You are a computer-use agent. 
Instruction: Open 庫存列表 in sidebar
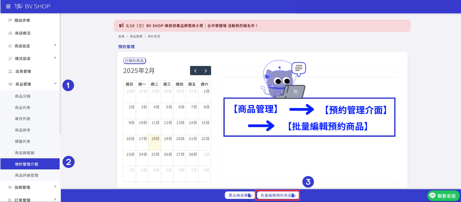tap(23, 119)
